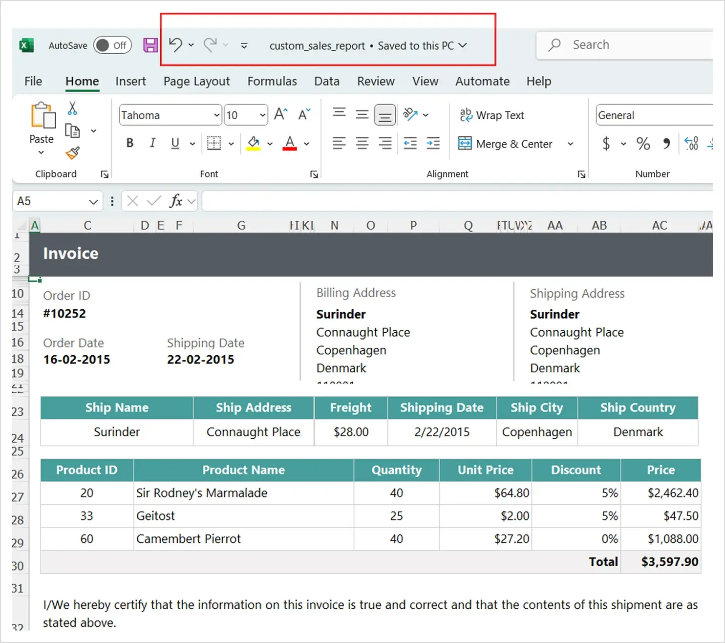Open the Help tab
The width and height of the screenshot is (725, 643).
[x=539, y=81]
